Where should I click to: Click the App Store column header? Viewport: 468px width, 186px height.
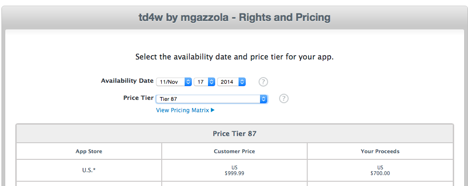pyautogui.click(x=89, y=151)
